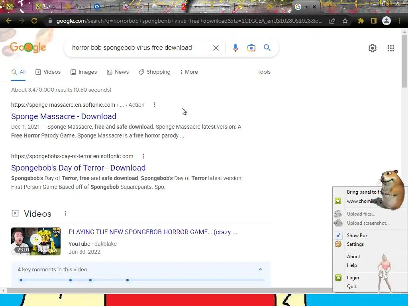
Task: Clear the search box with the X
Action: click(x=216, y=48)
